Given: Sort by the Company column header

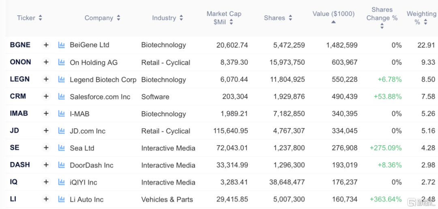Looking at the screenshot, I should click(103, 18).
